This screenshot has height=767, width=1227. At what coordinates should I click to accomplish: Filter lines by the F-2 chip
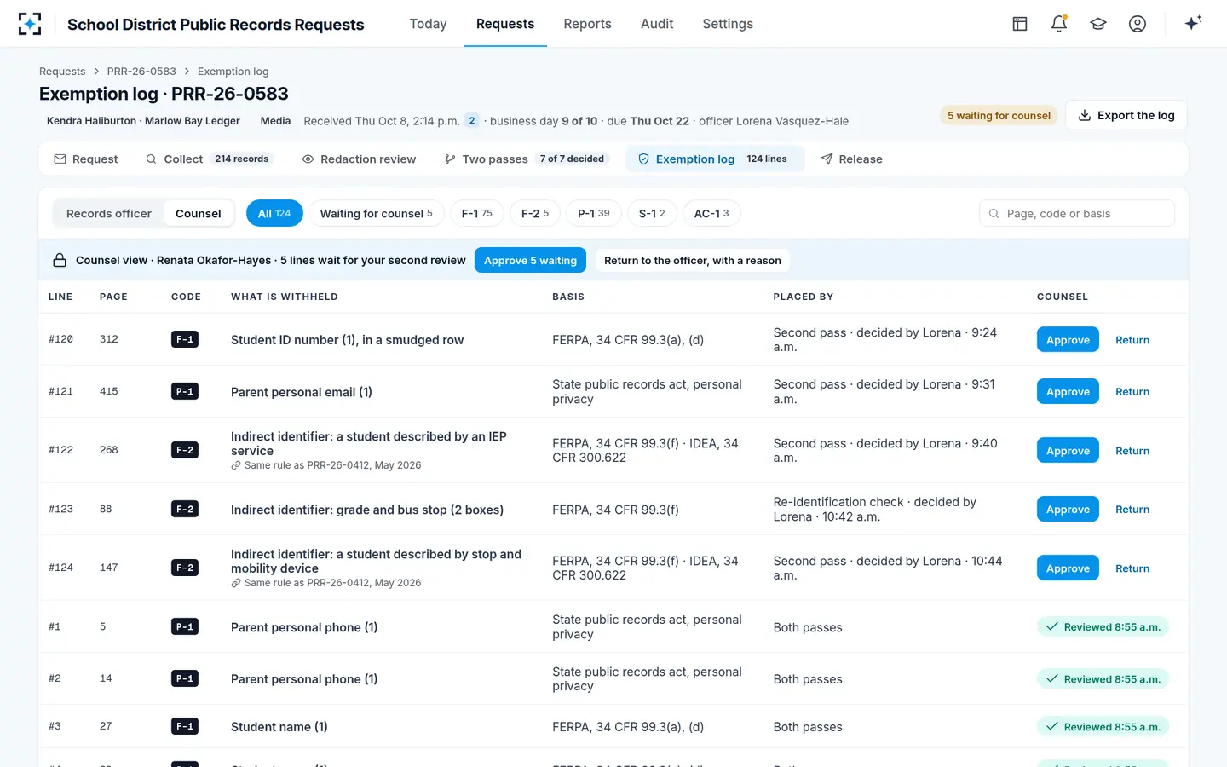coord(535,214)
